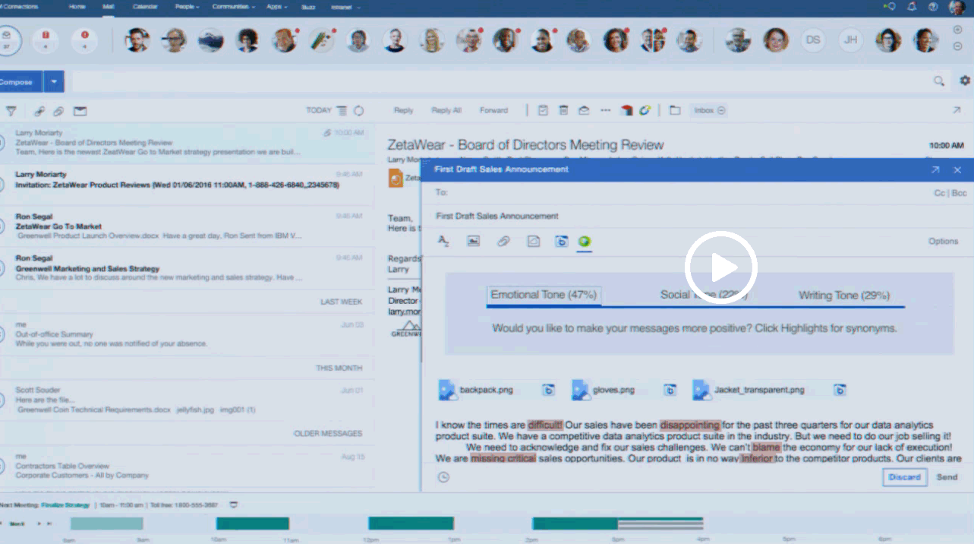Delete the open message with trash icon
The height and width of the screenshot is (544, 974).
[x=563, y=110]
